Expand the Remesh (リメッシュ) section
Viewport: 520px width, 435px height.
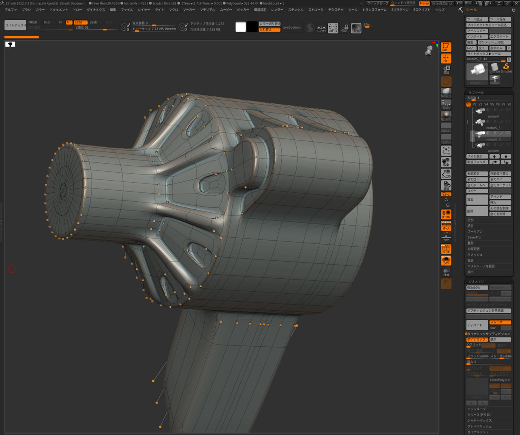click(475, 255)
